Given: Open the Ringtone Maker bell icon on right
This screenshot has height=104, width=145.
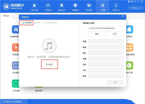Looking at the screenshot, I should 130,29.
